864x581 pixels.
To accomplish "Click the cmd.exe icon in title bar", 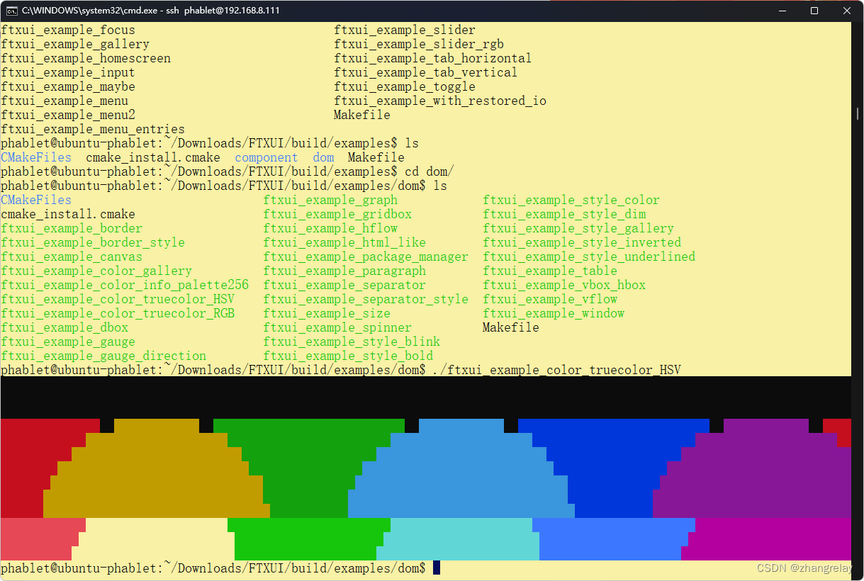I will click(x=12, y=11).
